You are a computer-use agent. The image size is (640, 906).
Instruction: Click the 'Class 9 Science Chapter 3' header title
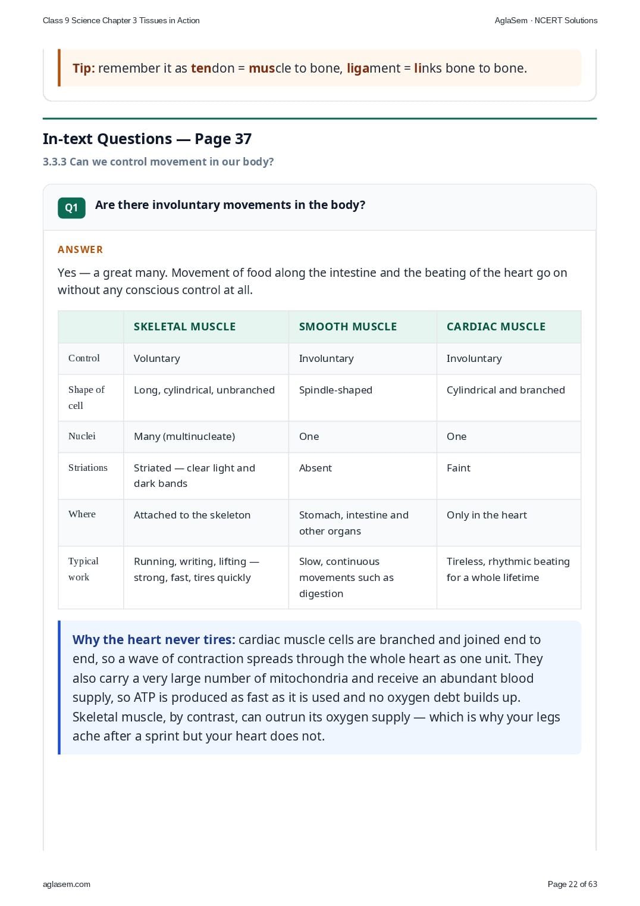click(121, 20)
